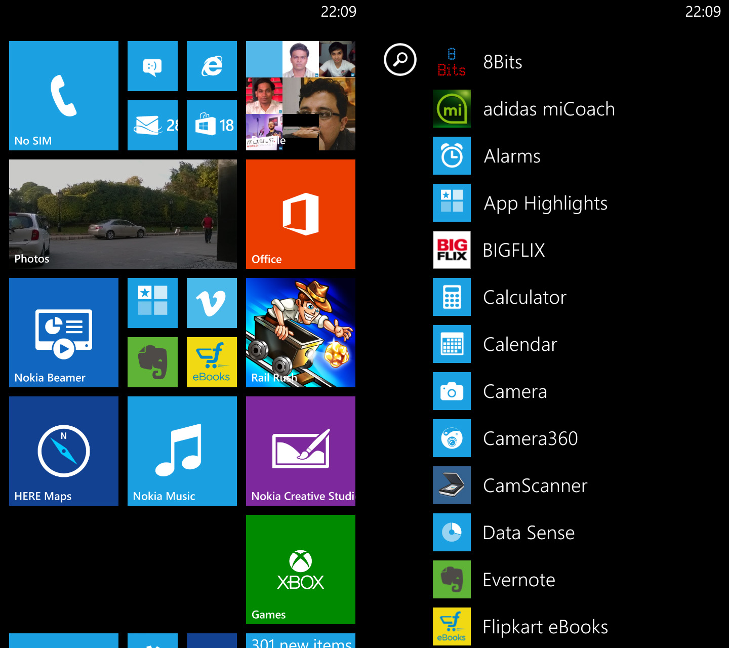Viewport: 729px width, 648px height.
Task: Open Evernote icon in app list
Action: point(452,580)
